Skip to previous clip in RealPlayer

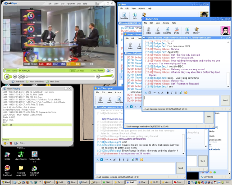click(19, 77)
